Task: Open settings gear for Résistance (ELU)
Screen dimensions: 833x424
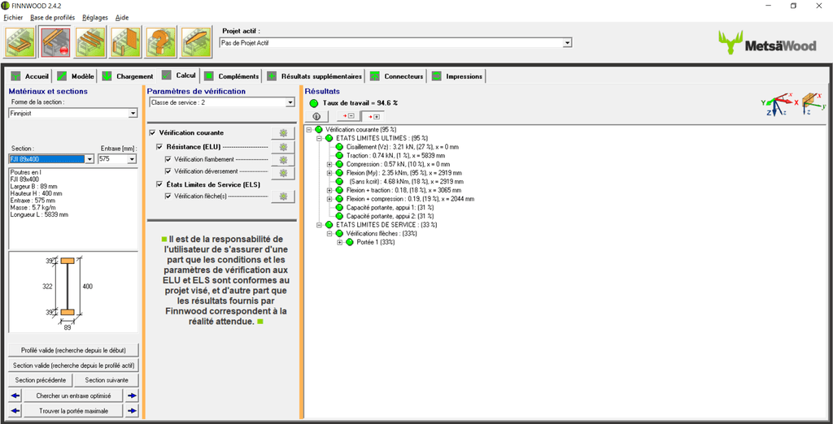Action: 283,146
